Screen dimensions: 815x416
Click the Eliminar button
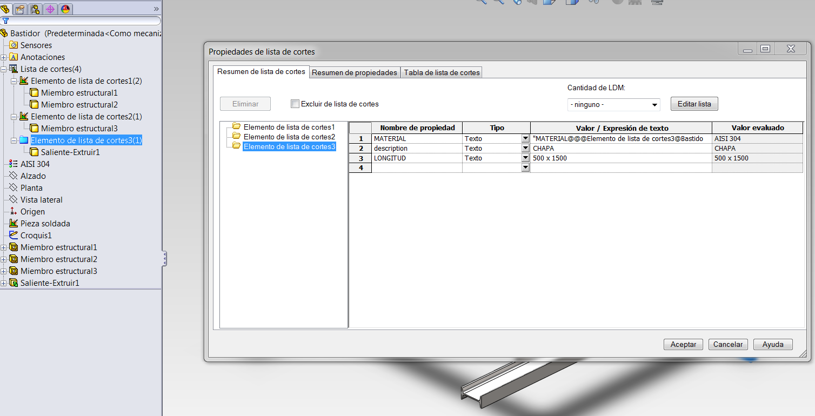tap(245, 104)
